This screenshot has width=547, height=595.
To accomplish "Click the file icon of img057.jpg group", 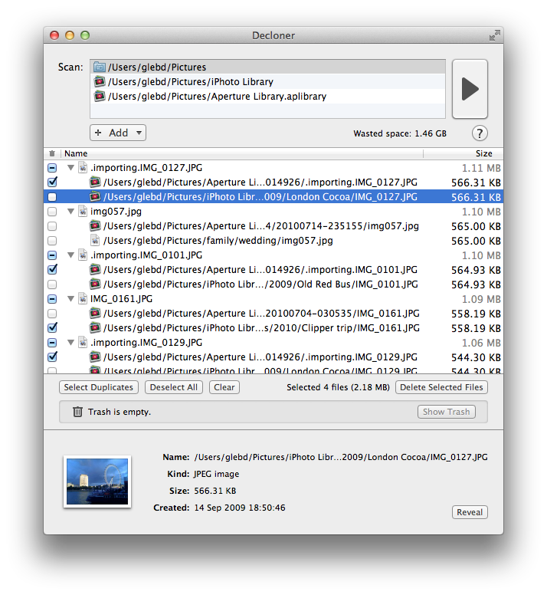I will (83, 212).
